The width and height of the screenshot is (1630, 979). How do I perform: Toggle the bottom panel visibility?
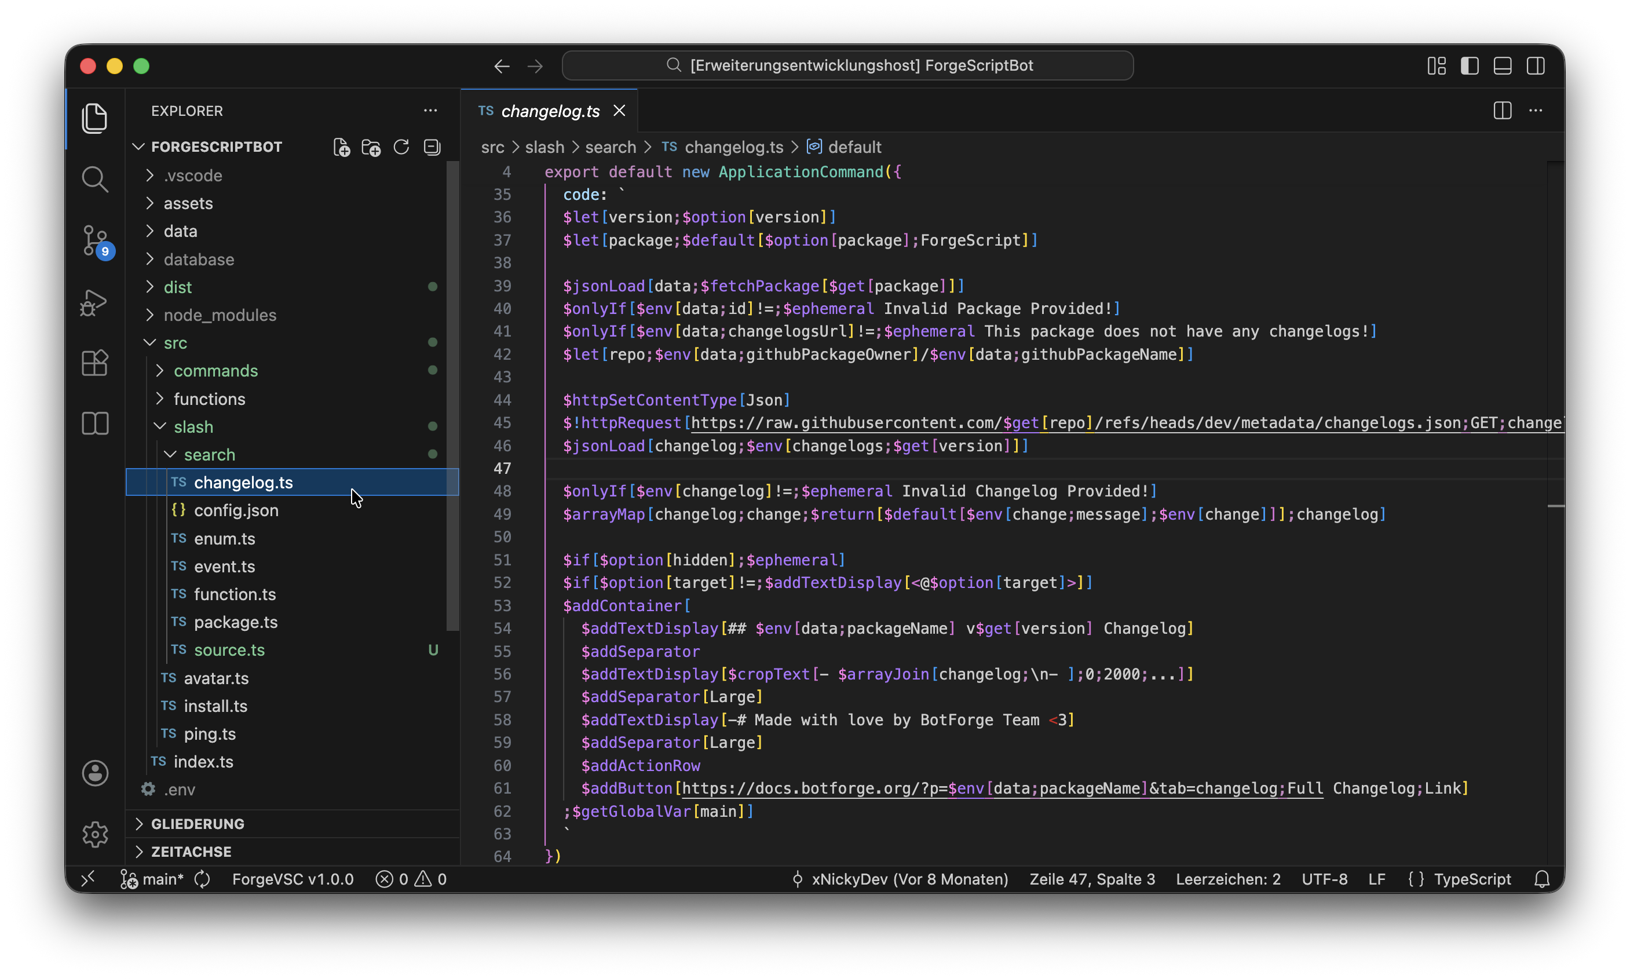[1502, 66]
